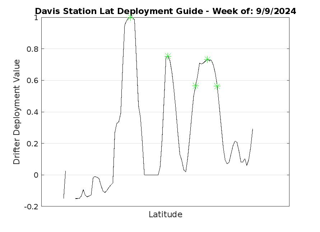The image size is (320, 232).
Task: Click the y-axis tick label '-0.2'
Action: point(31,207)
